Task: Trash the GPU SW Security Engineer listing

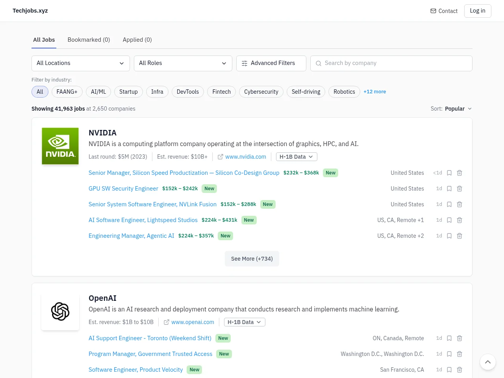Action: [460, 189]
